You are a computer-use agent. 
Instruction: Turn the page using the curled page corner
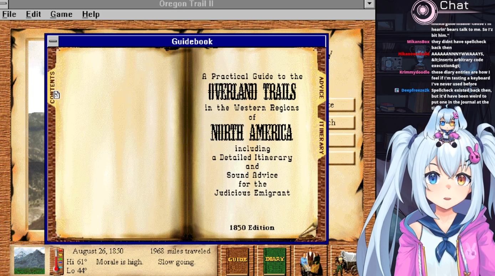click(308, 231)
